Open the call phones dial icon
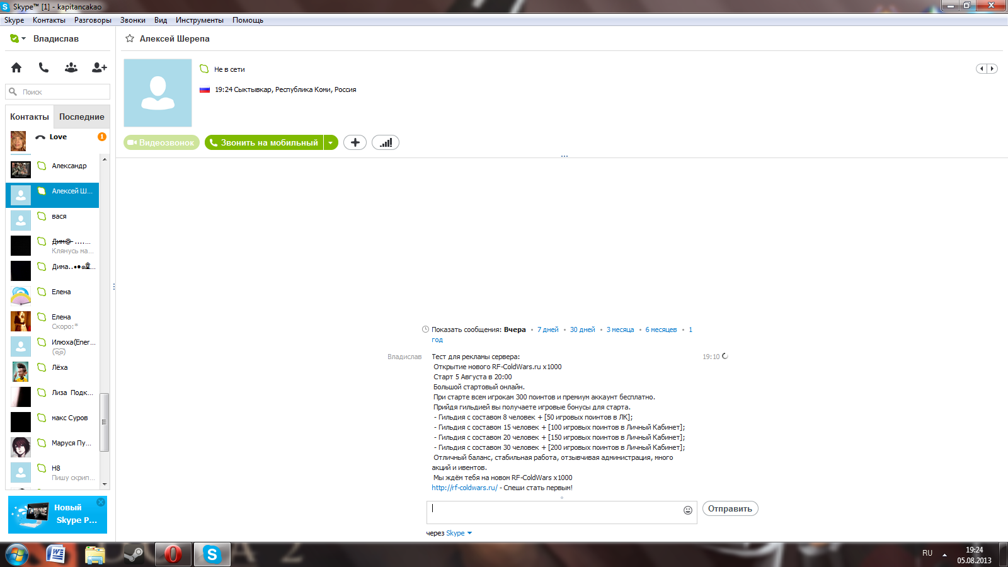 [x=43, y=67]
